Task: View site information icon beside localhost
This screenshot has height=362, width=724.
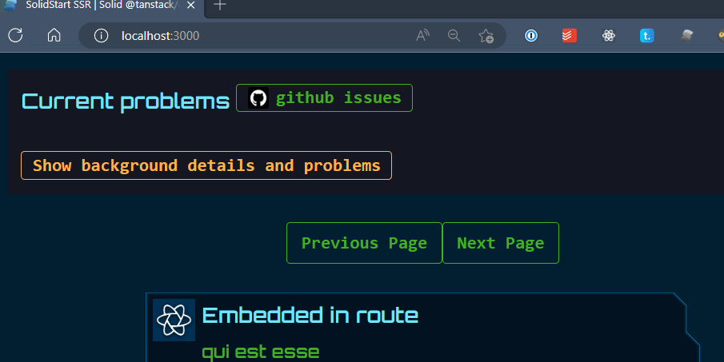Action: pyautogui.click(x=101, y=35)
